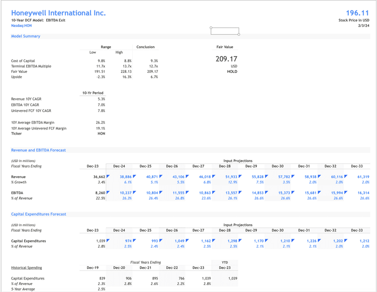Click the HOLD recommendation cell

point(232,72)
